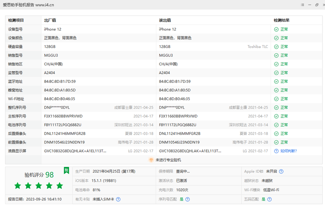Click the green check icon for 监管型号
The height and width of the screenshot is (208, 325).
pos(276,73)
